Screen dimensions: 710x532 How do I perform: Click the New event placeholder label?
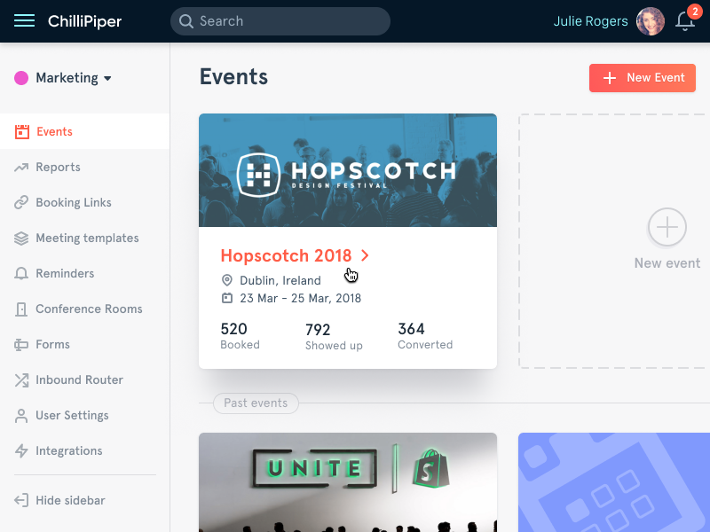pyautogui.click(x=667, y=262)
